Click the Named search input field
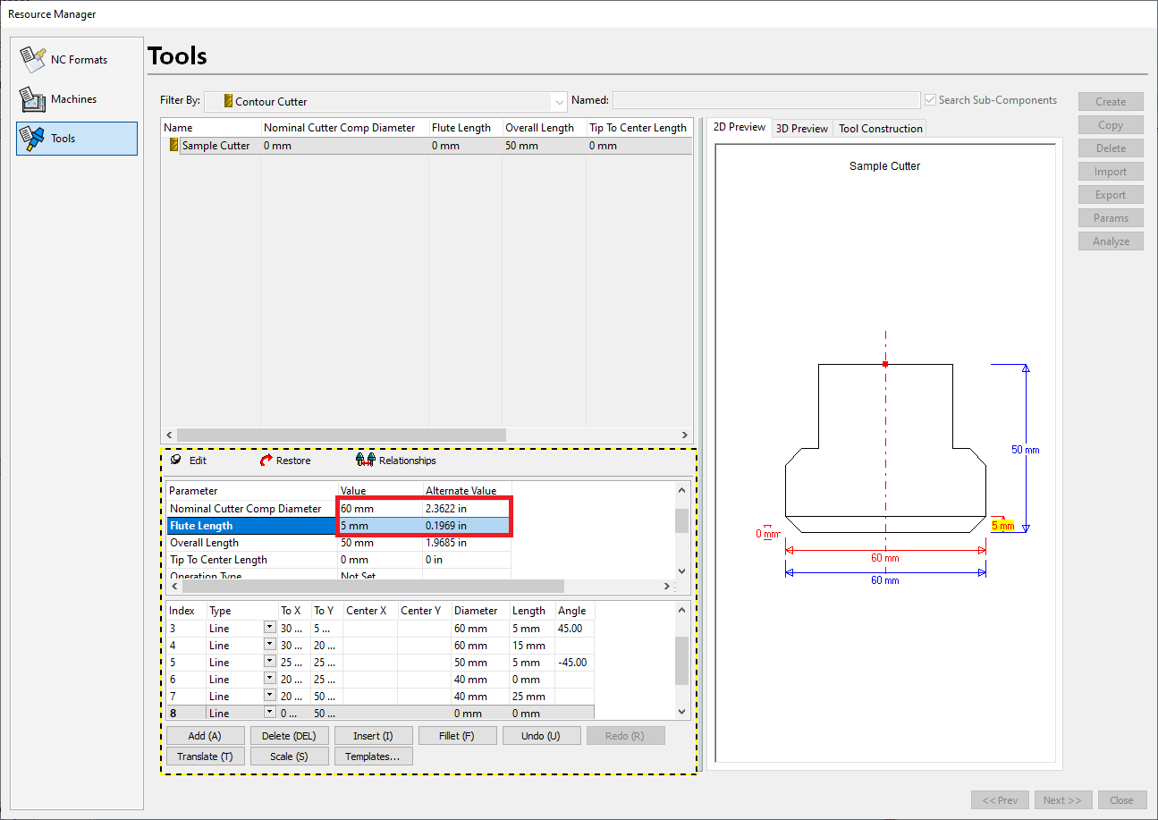Image resolution: width=1158 pixels, height=820 pixels. coord(766,100)
